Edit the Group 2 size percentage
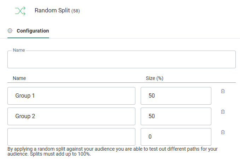The image size is (240, 162). click(176, 116)
